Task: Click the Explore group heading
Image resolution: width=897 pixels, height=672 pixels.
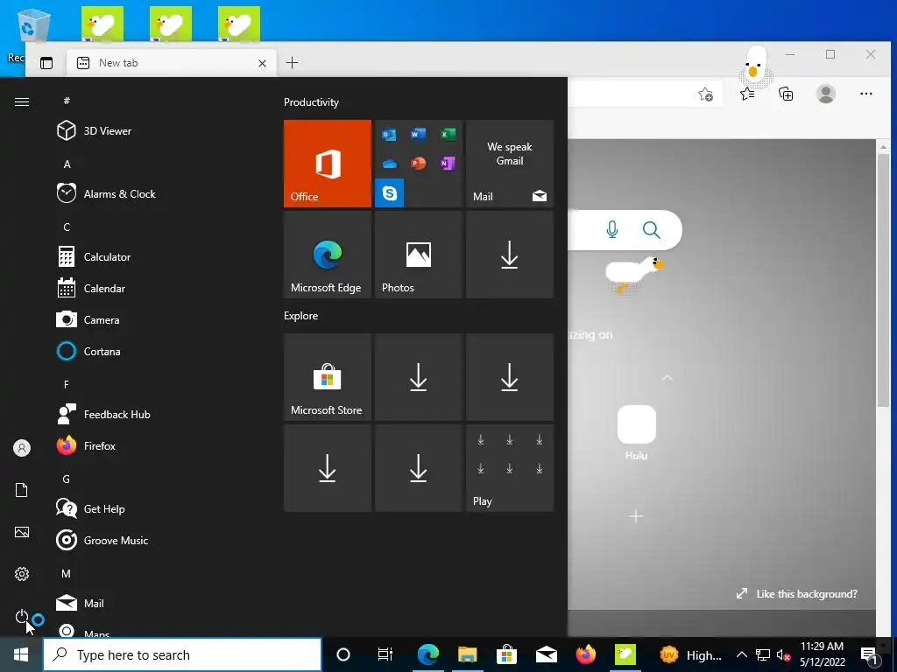Action: 301,315
